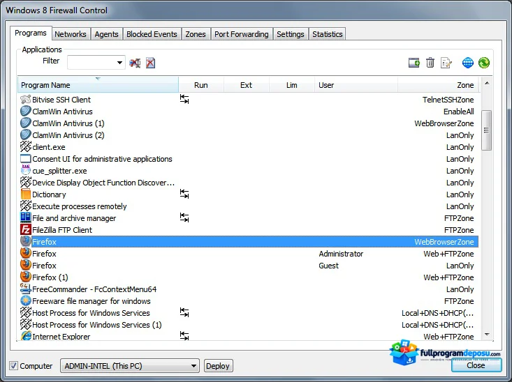Viewport: 512px width, 382px height.
Task: Select the Programs tab
Action: point(31,33)
